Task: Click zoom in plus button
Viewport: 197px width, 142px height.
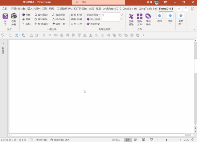Action: tap(181, 140)
